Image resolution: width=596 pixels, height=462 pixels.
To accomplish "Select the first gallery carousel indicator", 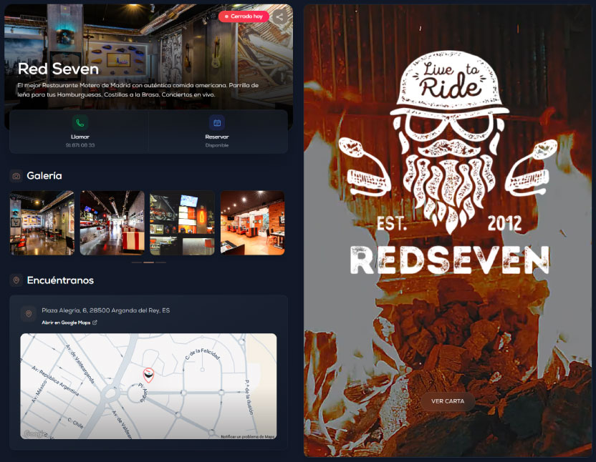I will point(136,262).
